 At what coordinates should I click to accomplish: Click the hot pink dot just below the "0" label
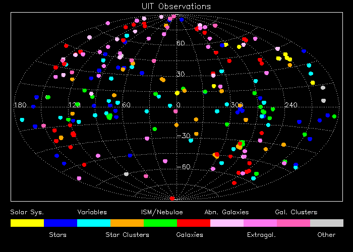point(175,111)
